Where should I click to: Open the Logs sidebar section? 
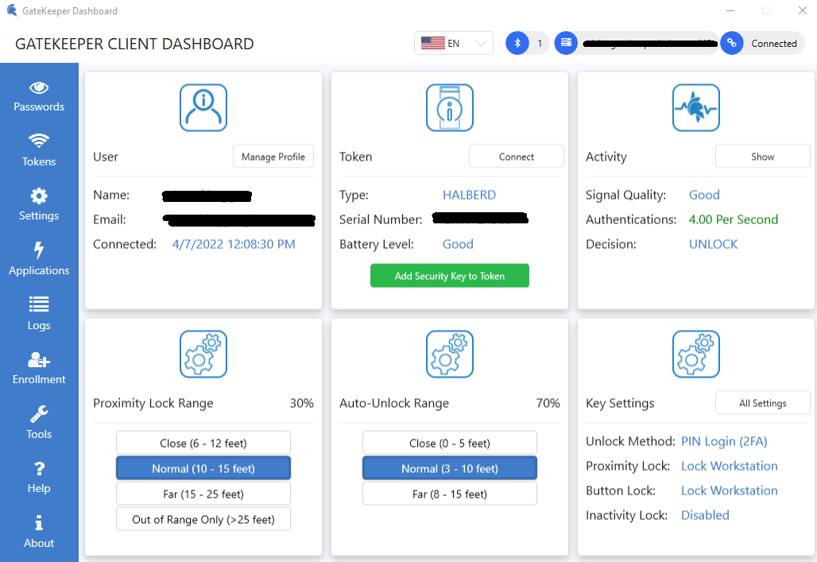pos(39,314)
